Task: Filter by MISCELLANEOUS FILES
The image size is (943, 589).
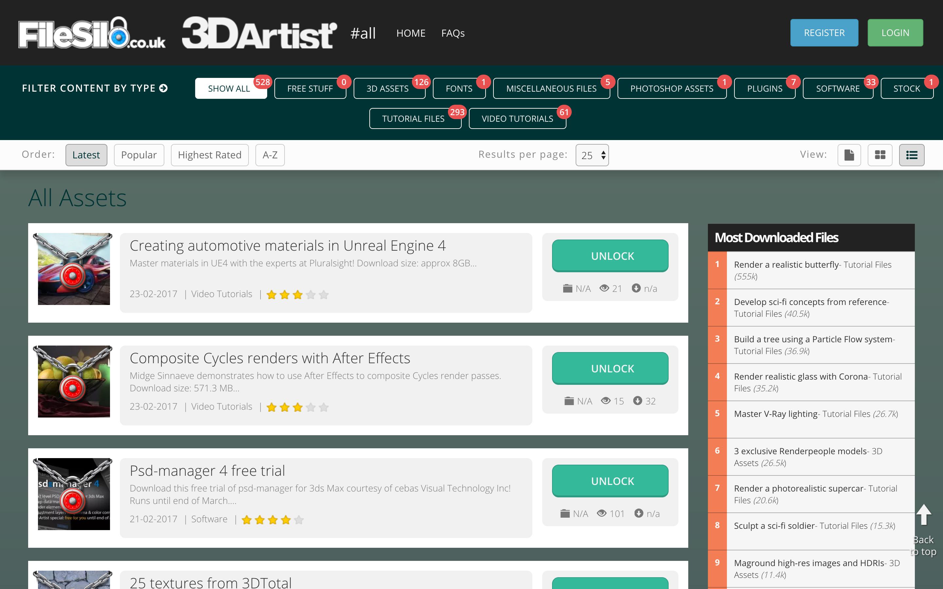Action: 551,88
